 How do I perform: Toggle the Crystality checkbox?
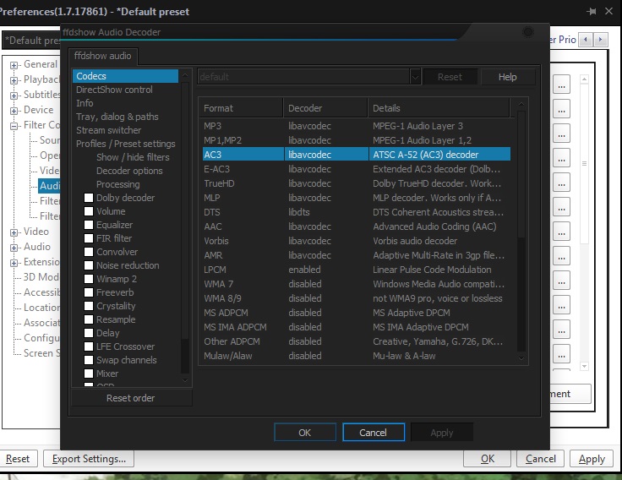click(x=89, y=306)
